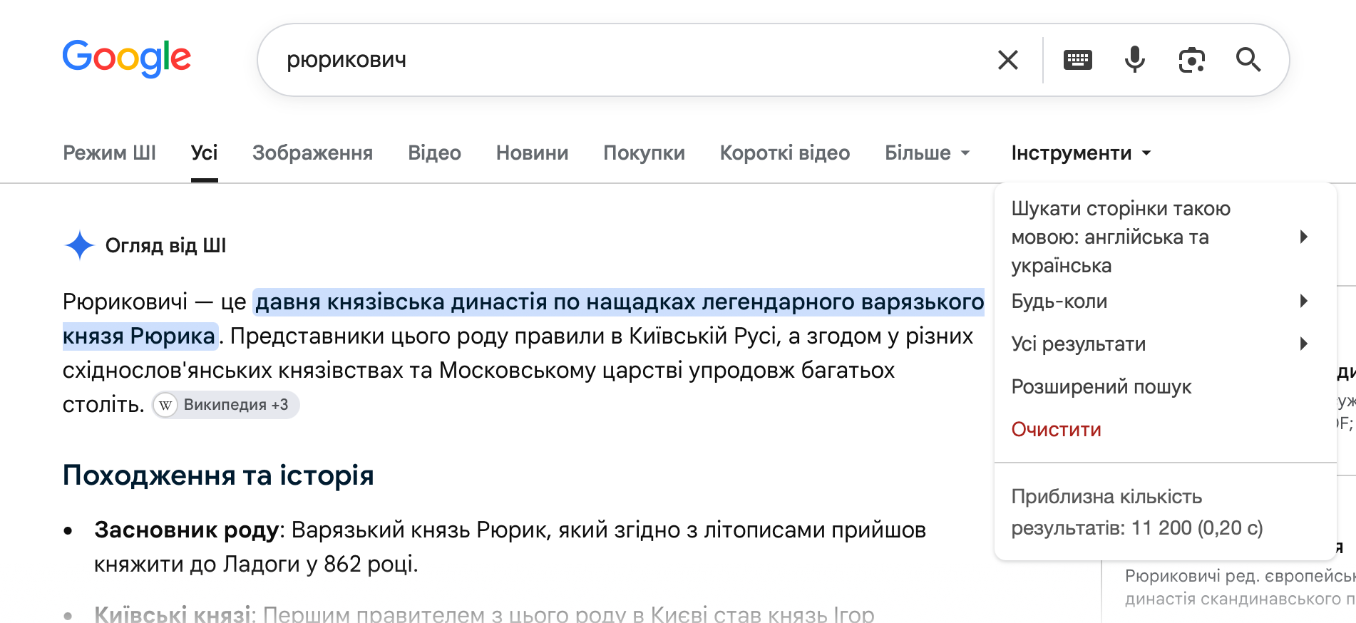Click the AI overview sparkle icon
The image size is (1356, 623).
[x=79, y=246]
